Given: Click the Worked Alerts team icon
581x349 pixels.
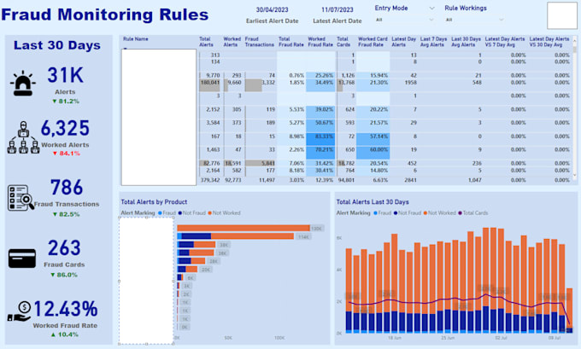Looking at the screenshot, I should pyautogui.click(x=23, y=137).
